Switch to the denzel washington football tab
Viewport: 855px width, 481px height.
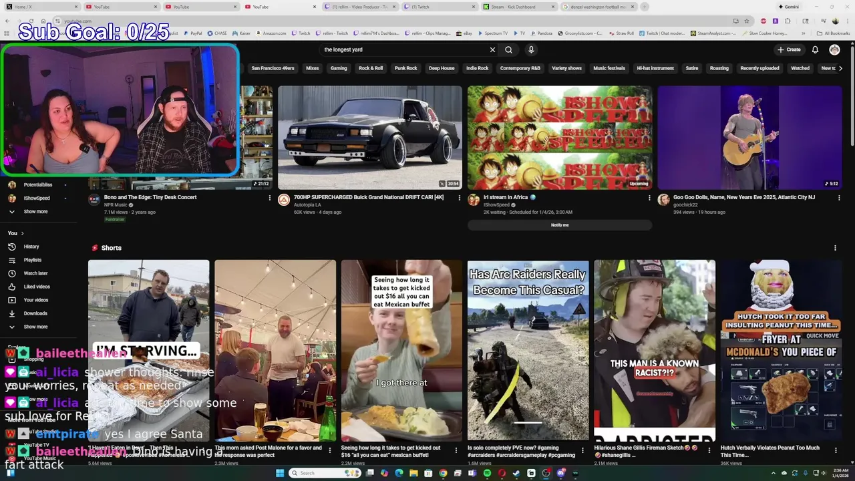[x=598, y=7]
